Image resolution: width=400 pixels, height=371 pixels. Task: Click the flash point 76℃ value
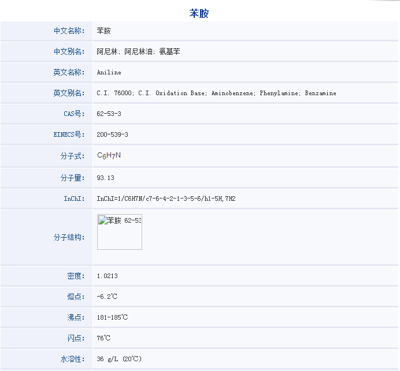coord(103,338)
